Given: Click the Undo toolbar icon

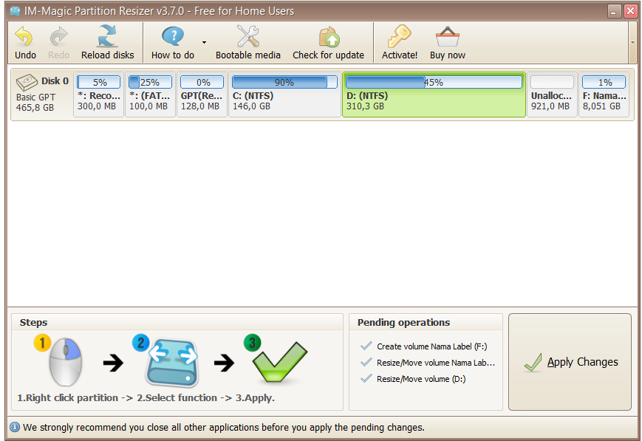Looking at the screenshot, I should [24, 35].
